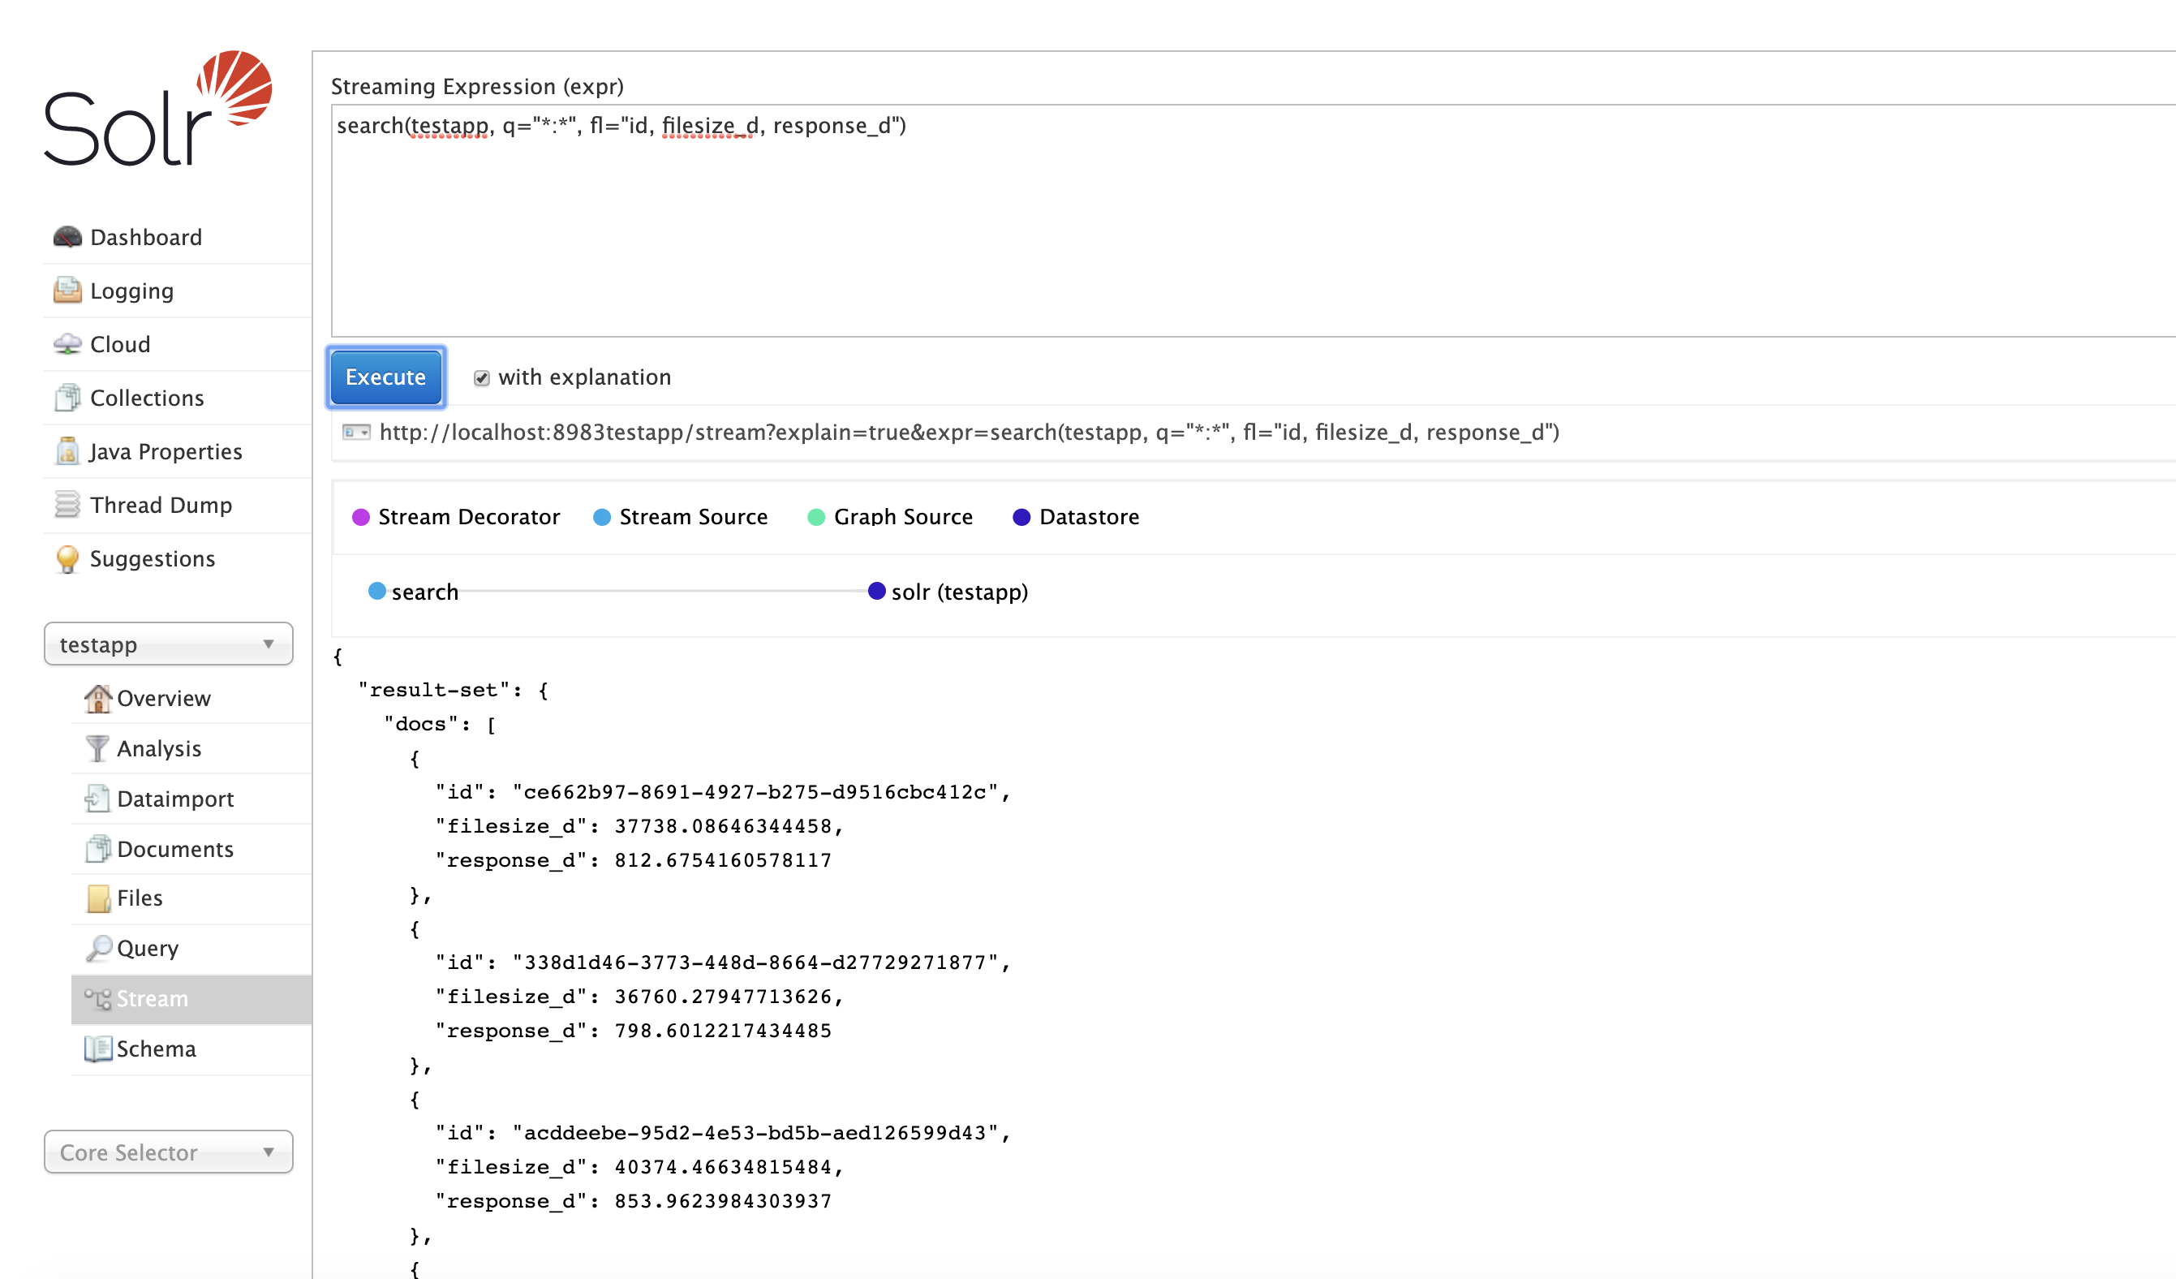Go to the Schema page
2176x1279 pixels.
(x=157, y=1049)
